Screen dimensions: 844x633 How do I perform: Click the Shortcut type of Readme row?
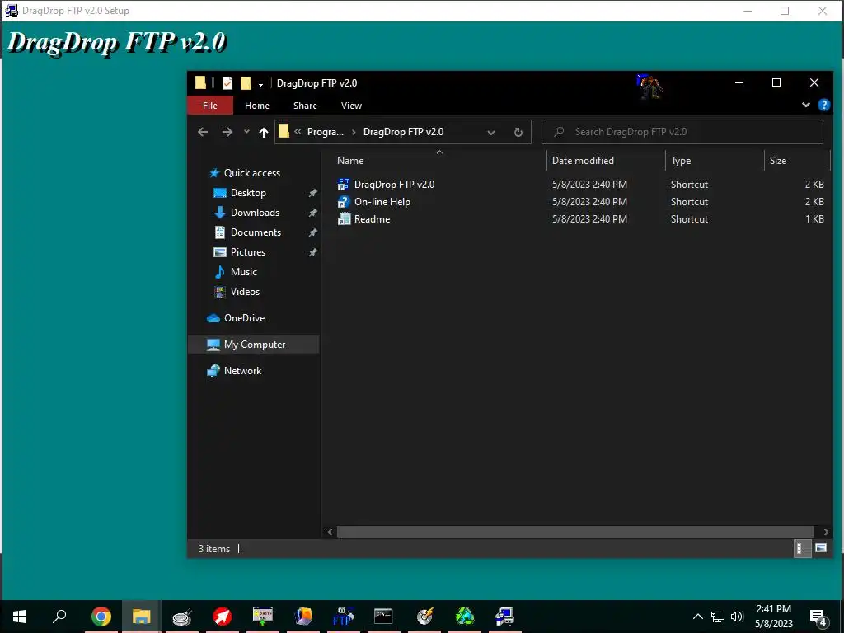point(689,219)
